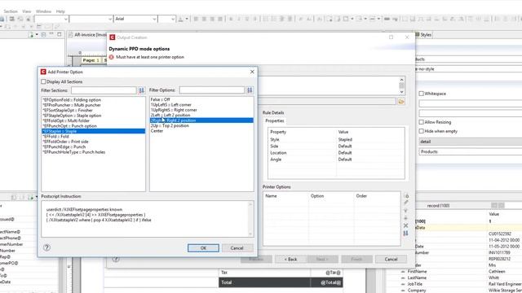Edit the selected printer option
This screenshot has width=522, height=293.
pos(406,203)
